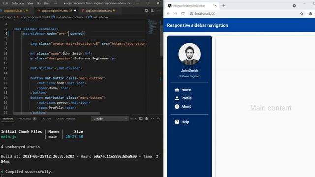Open browser extensions puzzle icon

[311, 14]
